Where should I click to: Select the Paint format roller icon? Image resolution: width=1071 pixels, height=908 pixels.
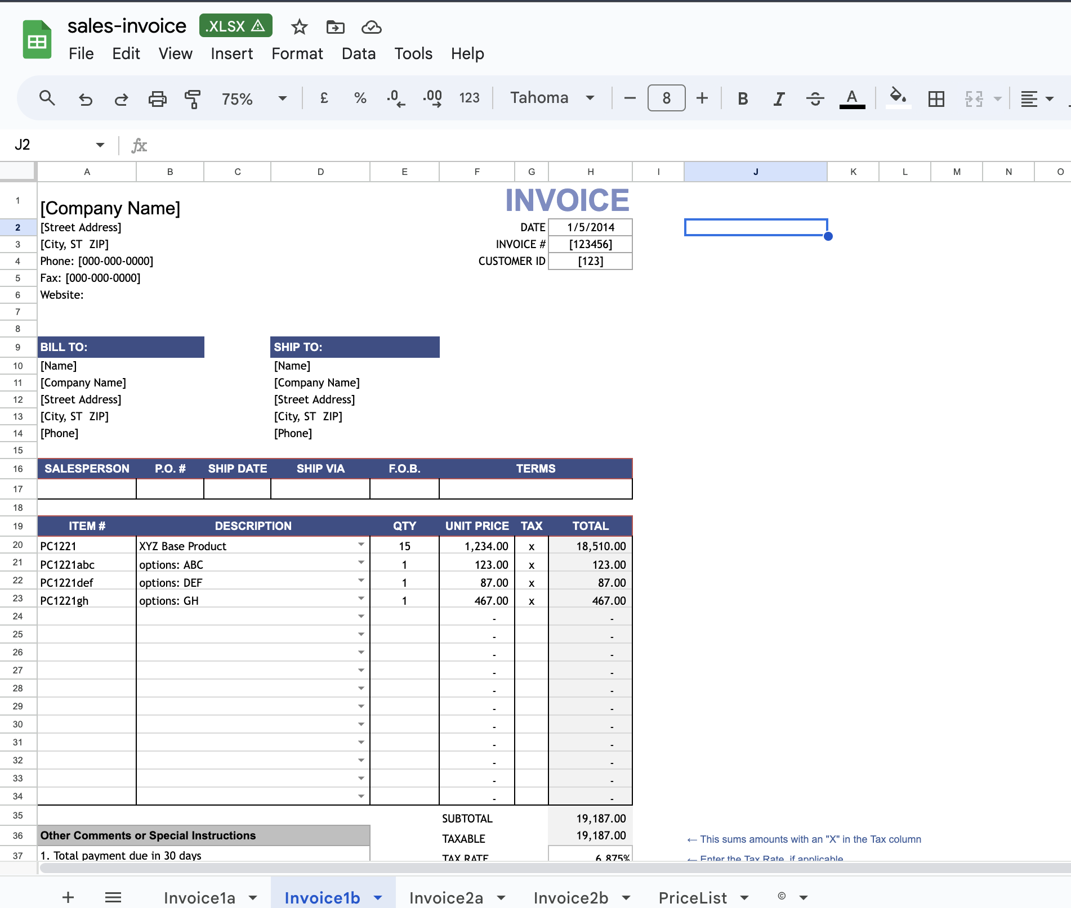click(193, 99)
